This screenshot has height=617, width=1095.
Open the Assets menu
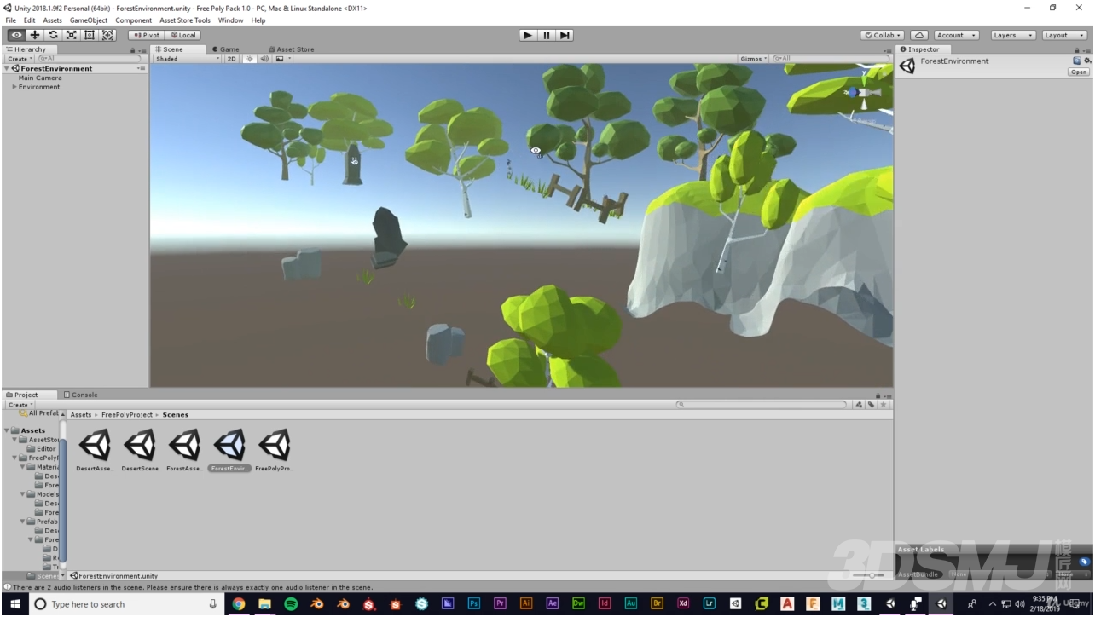coord(53,20)
